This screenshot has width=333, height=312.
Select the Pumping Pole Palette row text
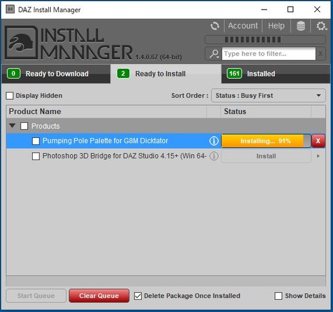[x=105, y=141]
